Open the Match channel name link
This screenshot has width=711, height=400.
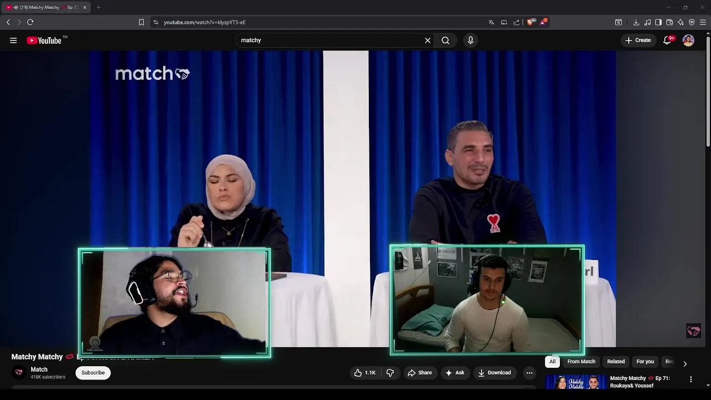pyautogui.click(x=39, y=369)
